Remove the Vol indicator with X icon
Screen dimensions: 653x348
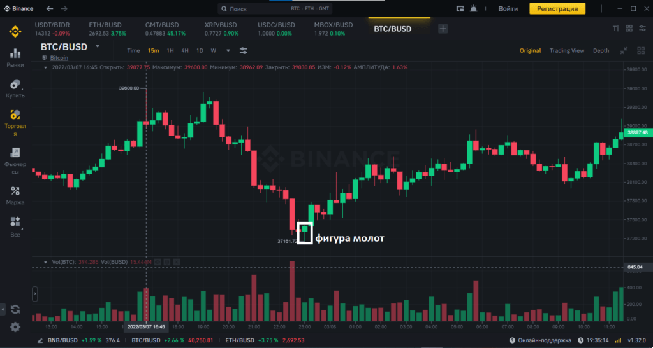176,262
